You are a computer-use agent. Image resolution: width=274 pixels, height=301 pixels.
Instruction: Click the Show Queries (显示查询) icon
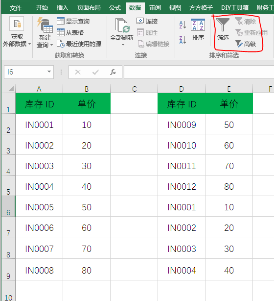(61, 21)
